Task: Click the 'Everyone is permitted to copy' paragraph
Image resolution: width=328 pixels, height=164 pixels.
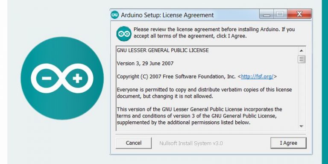Action: [x=205, y=93]
